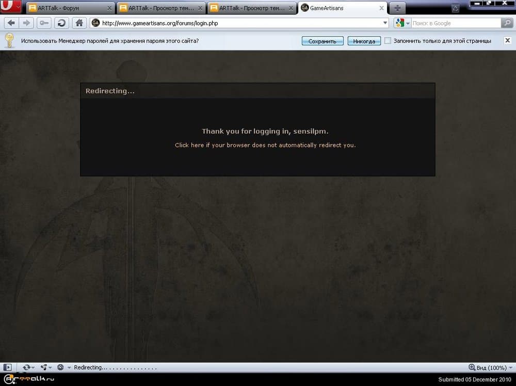This screenshot has height=386, width=516.
Task: Open the Google search engine dropdown
Action: coord(402,23)
